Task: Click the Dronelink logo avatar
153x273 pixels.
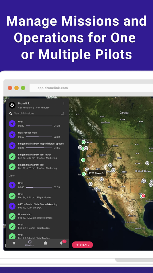Action: [12, 105]
